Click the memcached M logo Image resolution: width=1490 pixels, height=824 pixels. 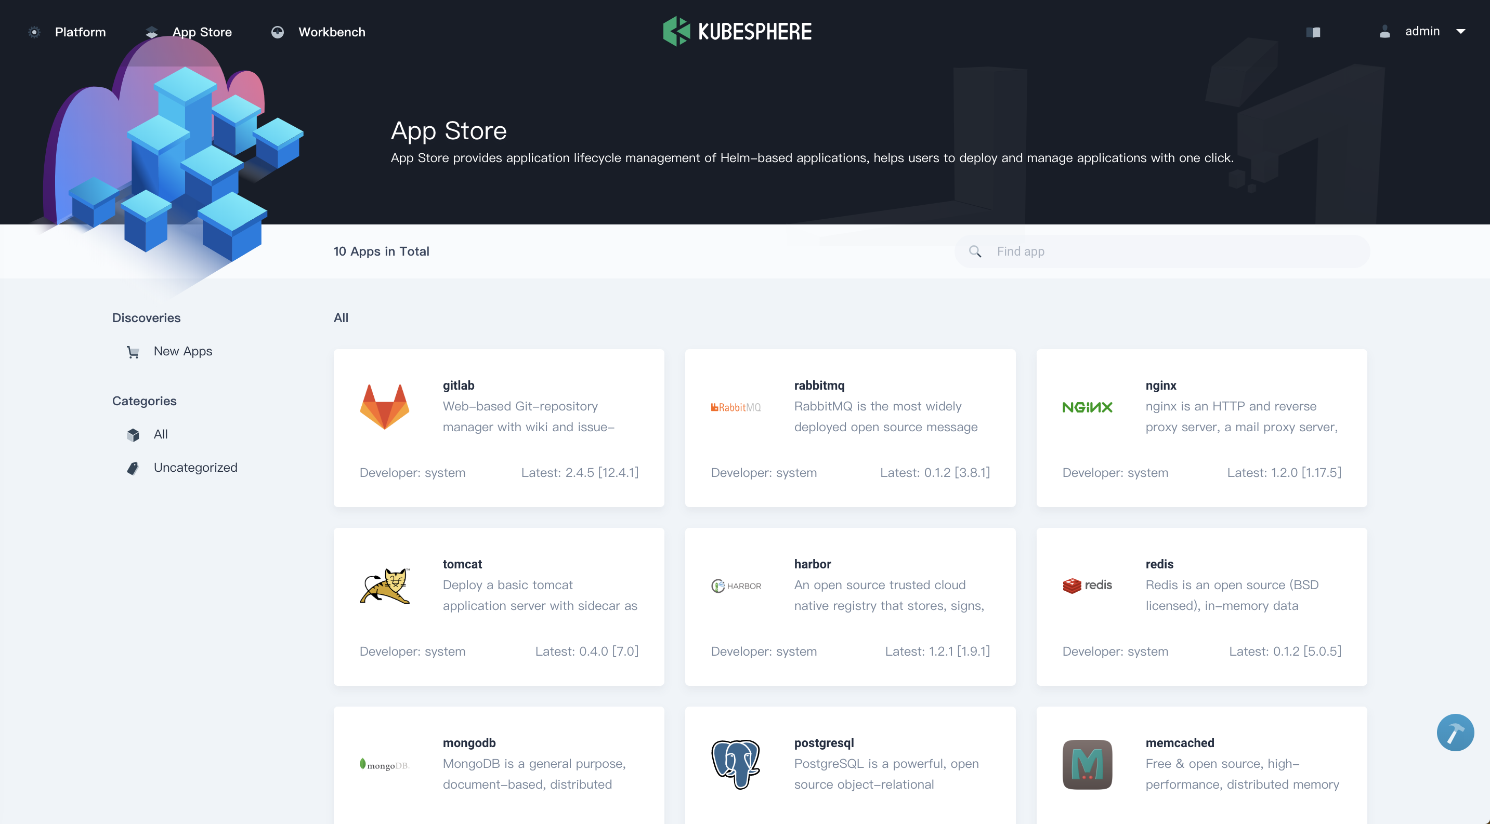pos(1088,764)
